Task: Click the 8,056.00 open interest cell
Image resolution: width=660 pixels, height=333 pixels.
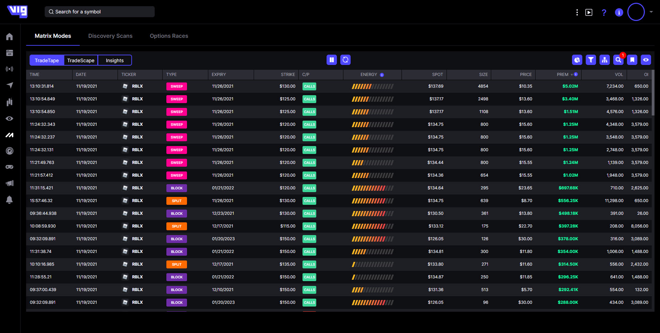Action: pyautogui.click(x=639, y=226)
